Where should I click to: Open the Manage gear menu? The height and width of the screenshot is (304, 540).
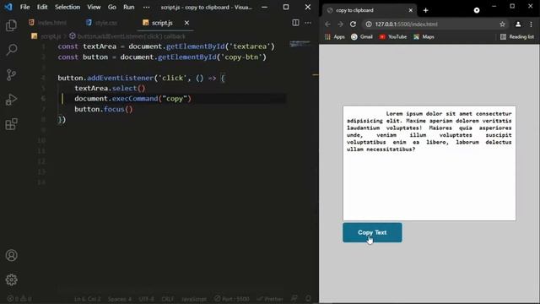click(x=11, y=280)
